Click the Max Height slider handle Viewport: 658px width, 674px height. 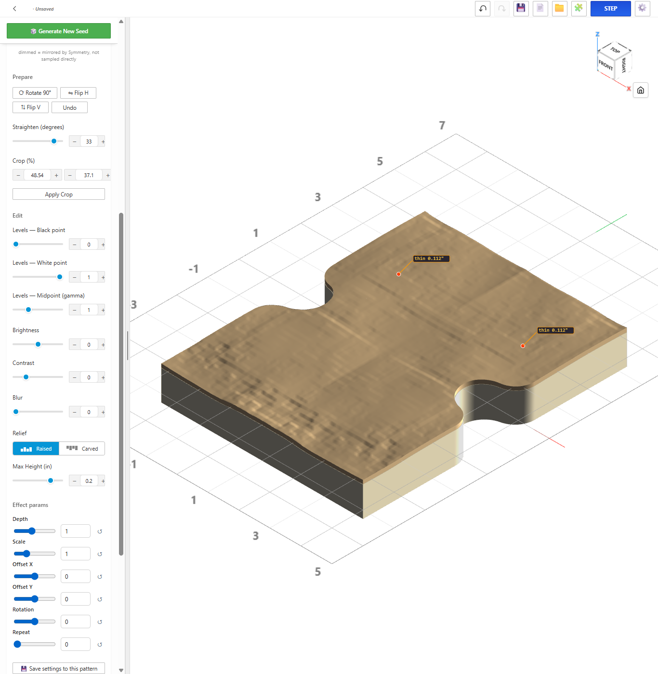click(51, 480)
